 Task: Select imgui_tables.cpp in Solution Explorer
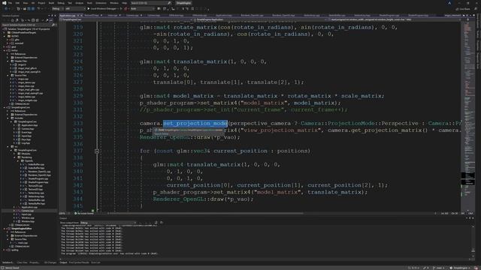pyautogui.click(x=27, y=97)
